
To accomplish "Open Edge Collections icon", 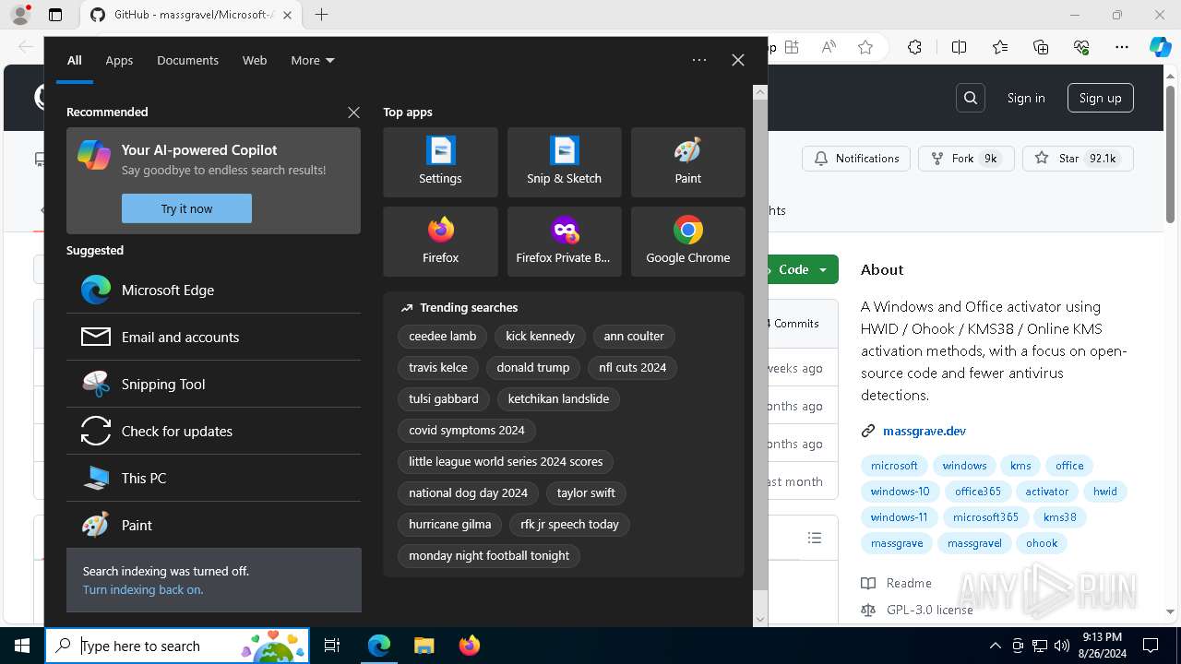I will pyautogui.click(x=1041, y=47).
